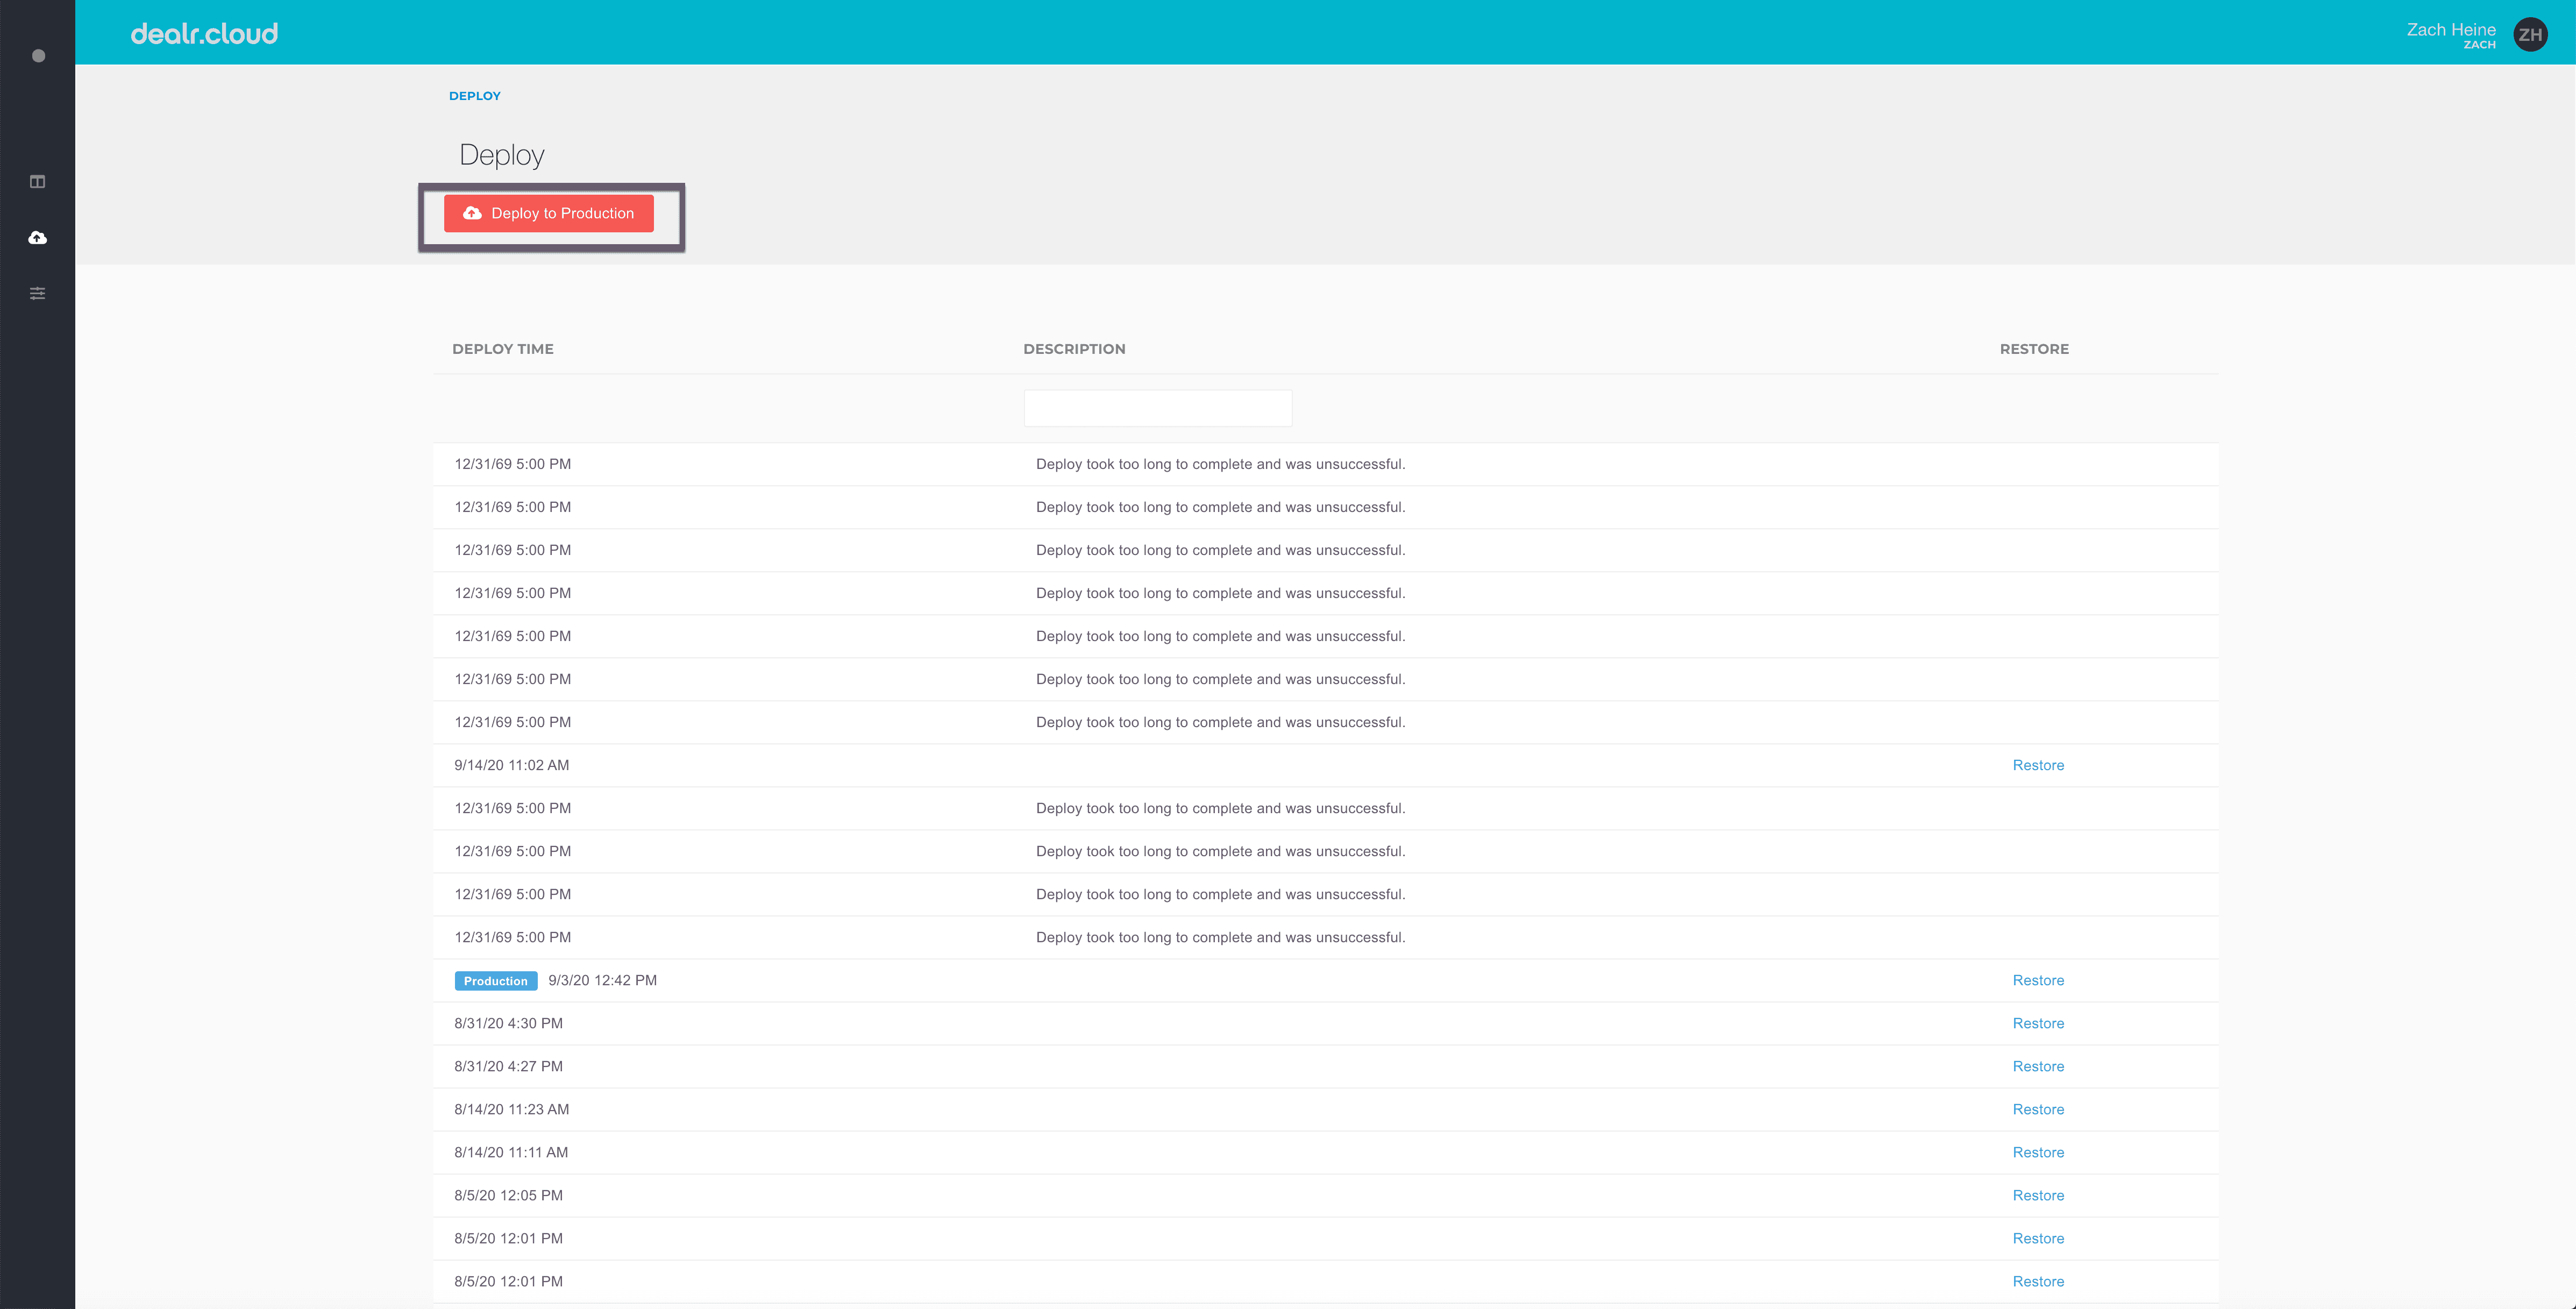Restore the 8/14/20 11:11 AM deploy
Screen dimensions: 2576x1309
point(2037,1152)
